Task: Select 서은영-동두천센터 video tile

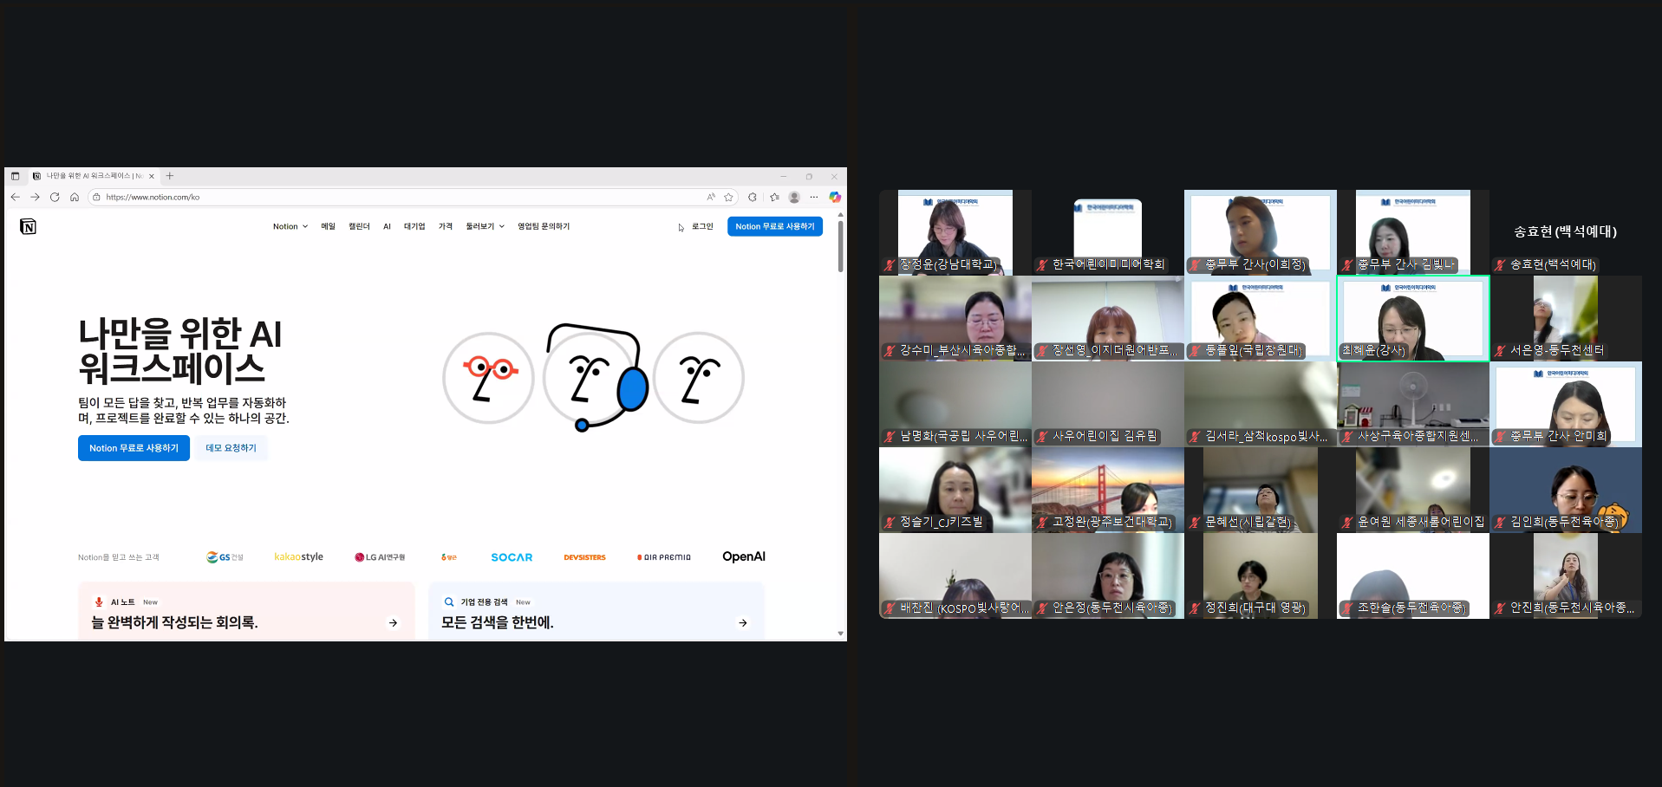Action: (x=1566, y=318)
